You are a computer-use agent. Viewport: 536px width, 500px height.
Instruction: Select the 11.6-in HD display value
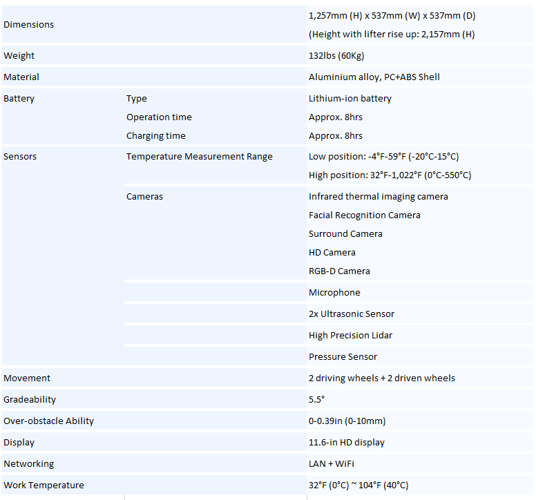[346, 443]
